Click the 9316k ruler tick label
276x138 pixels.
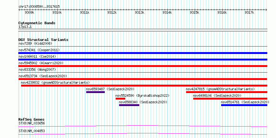[x=222, y=12]
